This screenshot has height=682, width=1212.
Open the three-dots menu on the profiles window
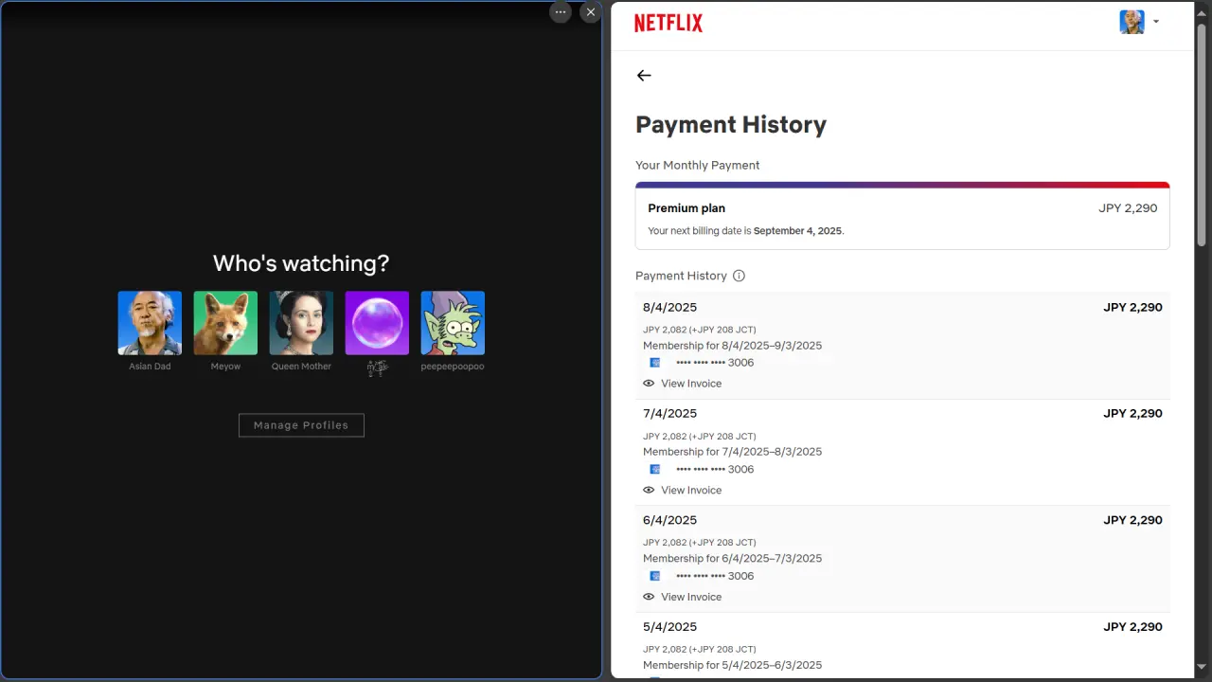[x=561, y=12]
